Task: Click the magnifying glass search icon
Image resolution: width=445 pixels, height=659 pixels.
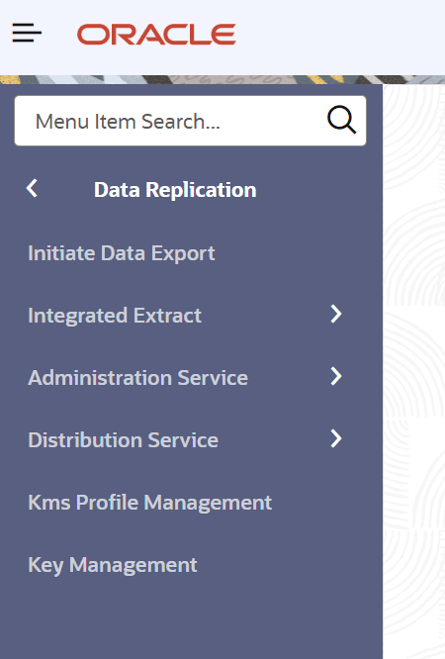Action: [341, 120]
